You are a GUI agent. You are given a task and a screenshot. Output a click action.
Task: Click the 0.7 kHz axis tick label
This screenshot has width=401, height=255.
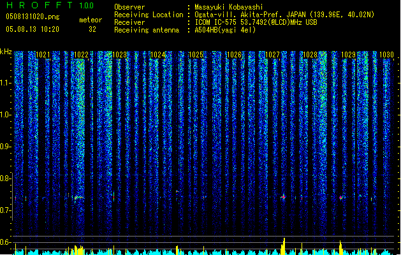[5, 210]
